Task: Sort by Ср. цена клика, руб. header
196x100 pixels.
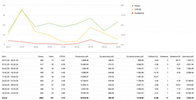Action: (107, 57)
